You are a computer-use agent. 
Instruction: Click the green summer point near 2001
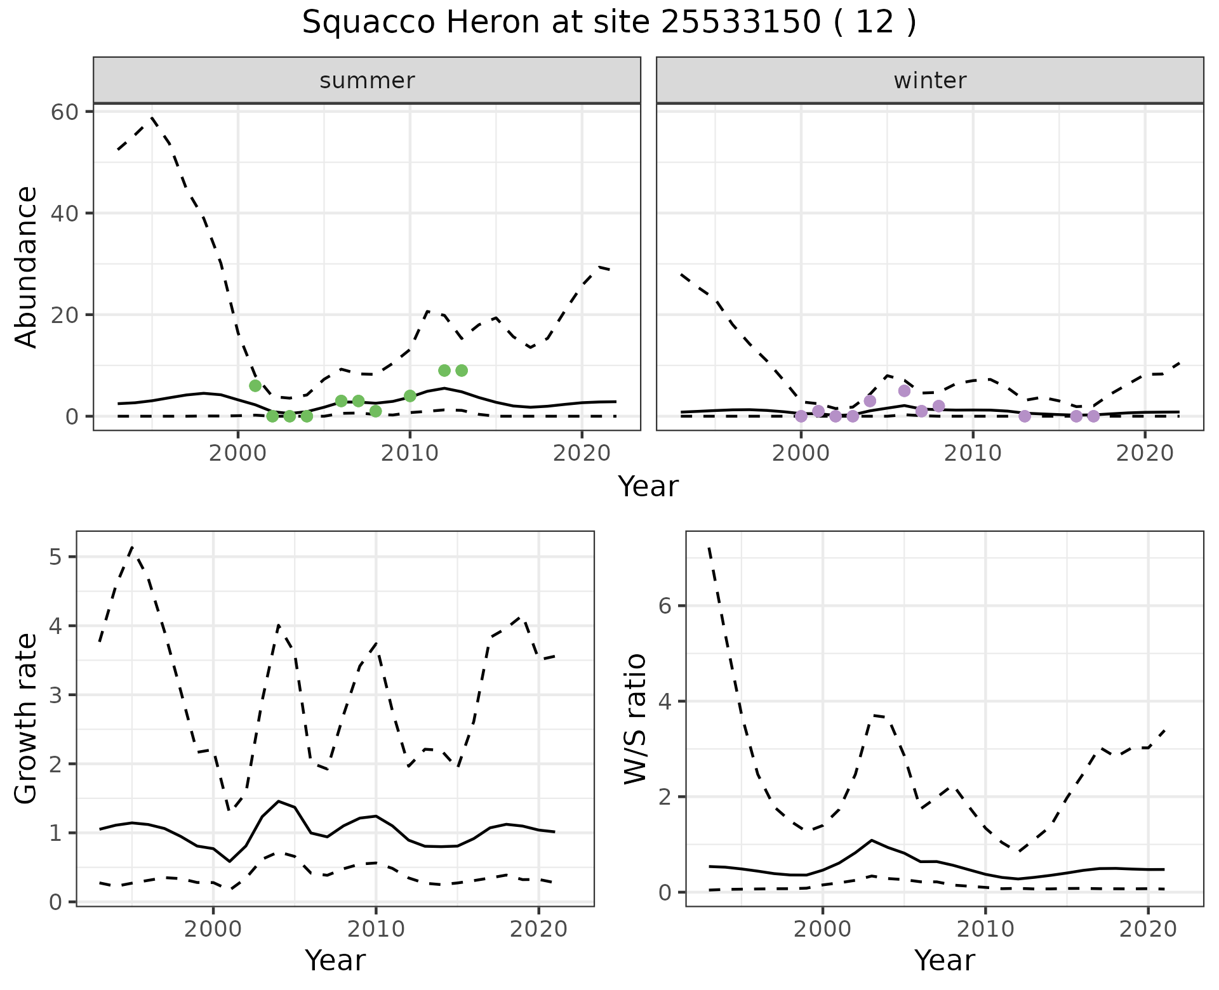point(255,386)
